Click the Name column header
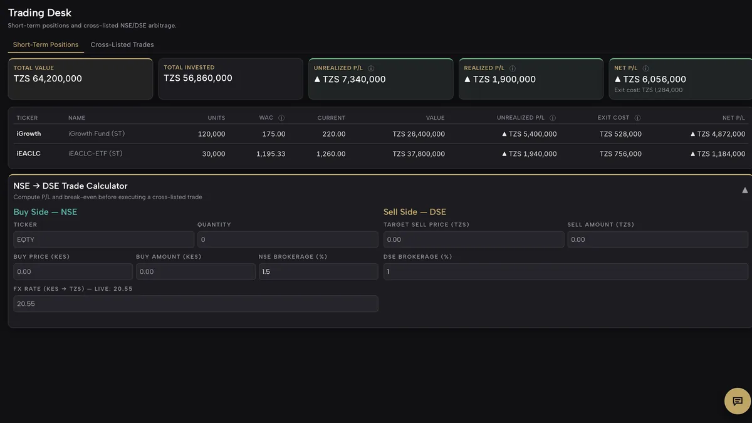This screenshot has height=423, width=752. [76, 118]
